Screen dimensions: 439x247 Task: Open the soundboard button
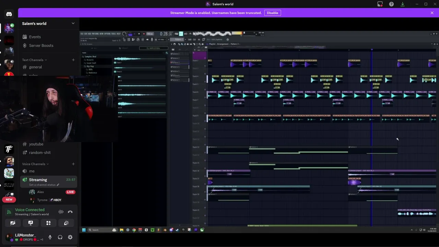66,223
